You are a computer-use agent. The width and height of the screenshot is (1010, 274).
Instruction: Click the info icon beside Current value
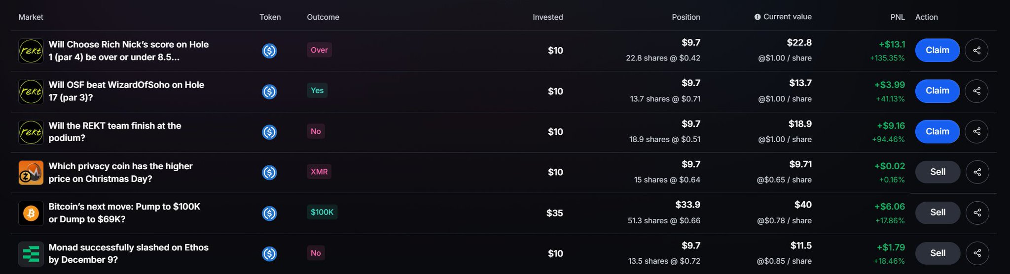pyautogui.click(x=757, y=17)
